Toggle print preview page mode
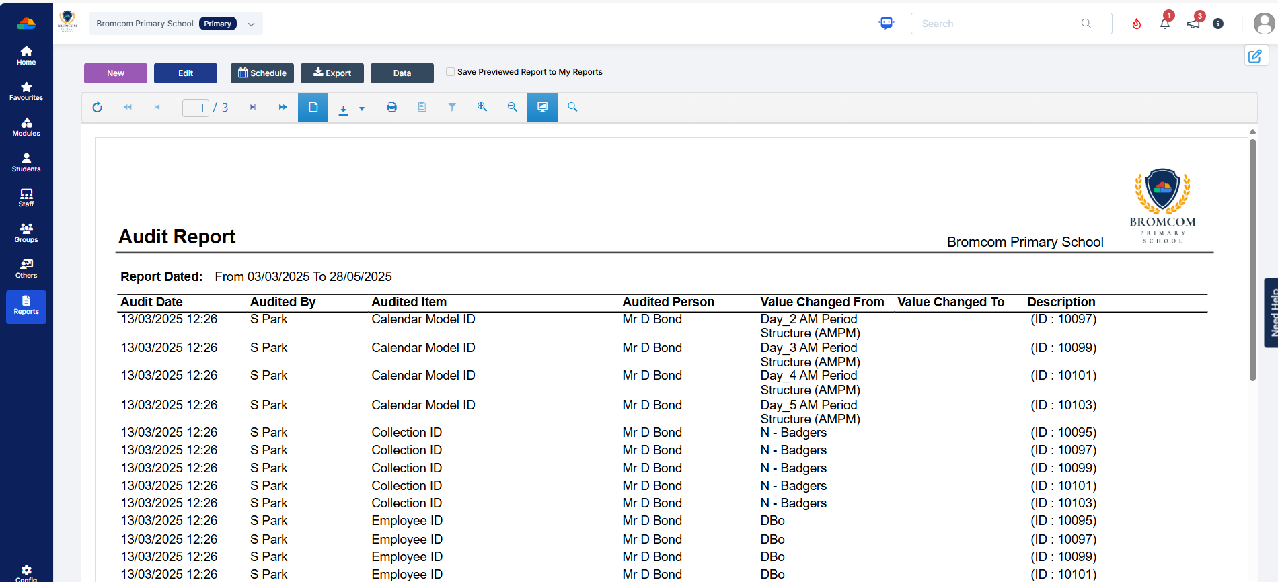 313,108
